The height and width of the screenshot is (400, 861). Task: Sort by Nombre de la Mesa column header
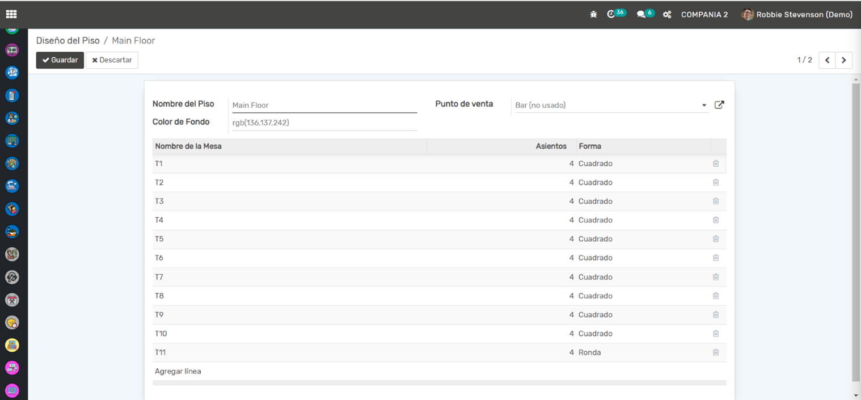pos(188,146)
